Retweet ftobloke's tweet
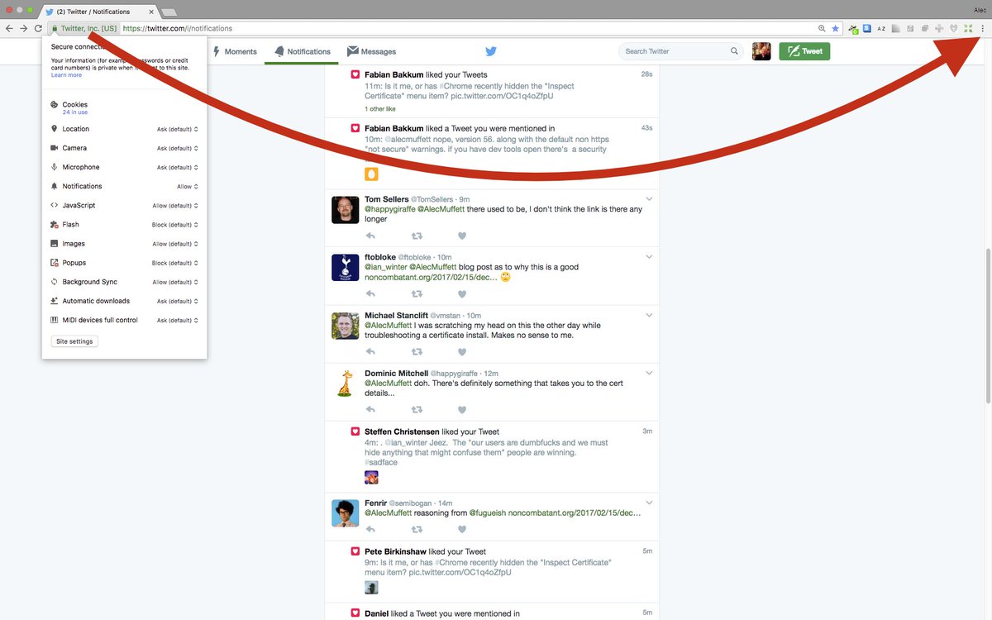Image resolution: width=992 pixels, height=620 pixels. click(x=417, y=293)
